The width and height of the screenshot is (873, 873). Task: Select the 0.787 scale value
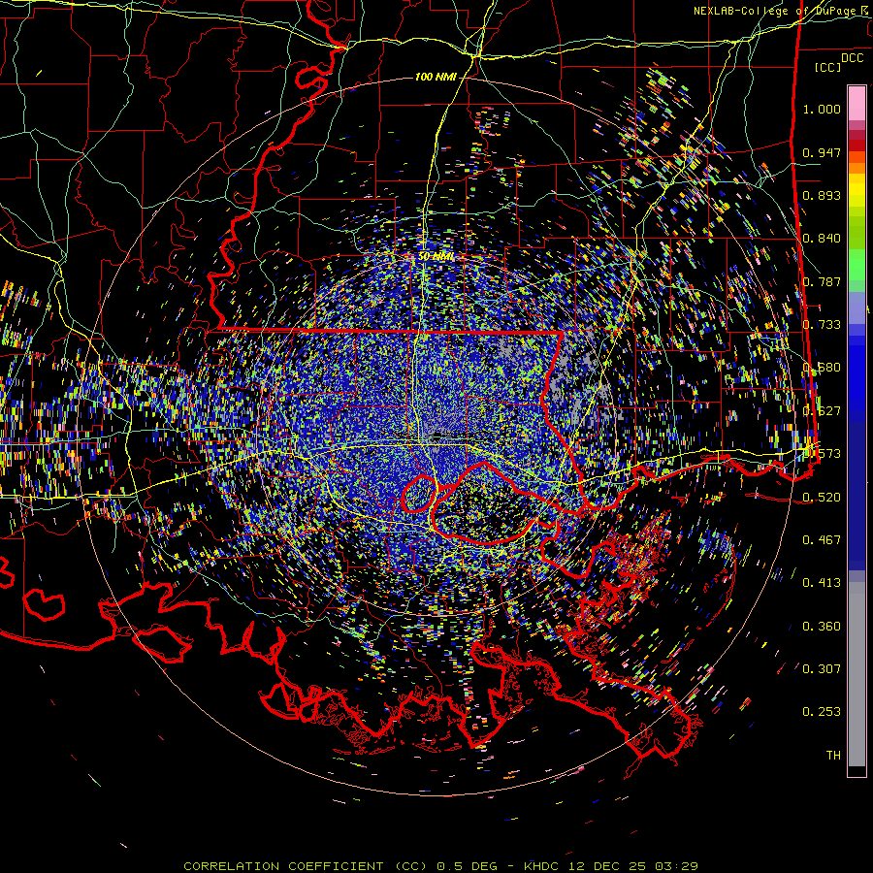(x=822, y=281)
